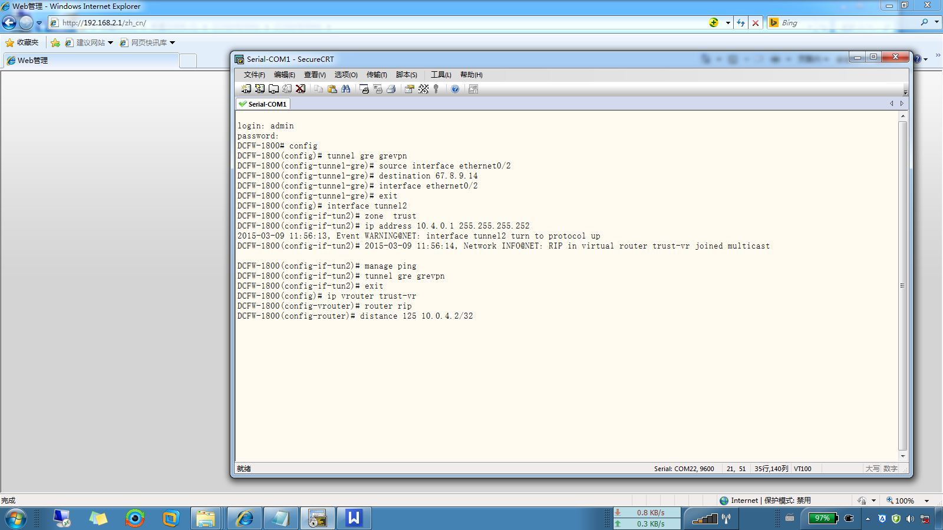Open 编辑(E) menu in SecureCRT
This screenshot has width=943, height=530.
click(x=284, y=75)
